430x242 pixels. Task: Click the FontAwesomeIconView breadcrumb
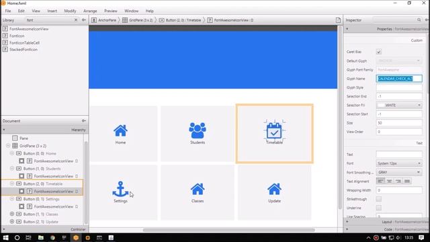click(x=230, y=20)
